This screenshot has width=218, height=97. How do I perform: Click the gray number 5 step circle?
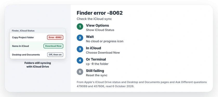tap(80, 72)
